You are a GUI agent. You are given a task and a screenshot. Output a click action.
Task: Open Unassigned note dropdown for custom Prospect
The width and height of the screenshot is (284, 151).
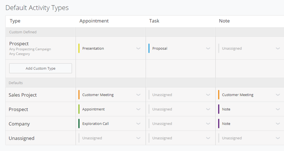250,49
